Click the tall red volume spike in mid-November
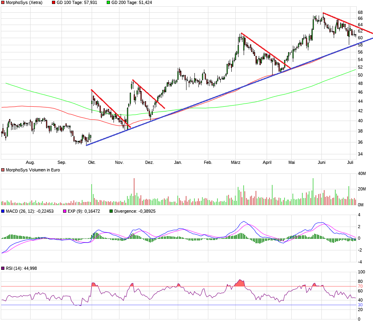The height and width of the screenshot is (323, 373). coord(134,192)
